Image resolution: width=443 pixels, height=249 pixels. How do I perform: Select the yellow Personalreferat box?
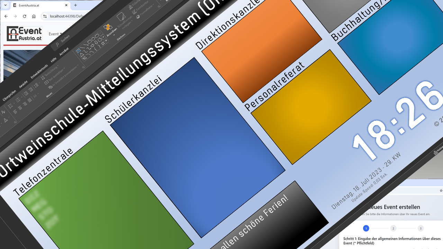coord(311,107)
